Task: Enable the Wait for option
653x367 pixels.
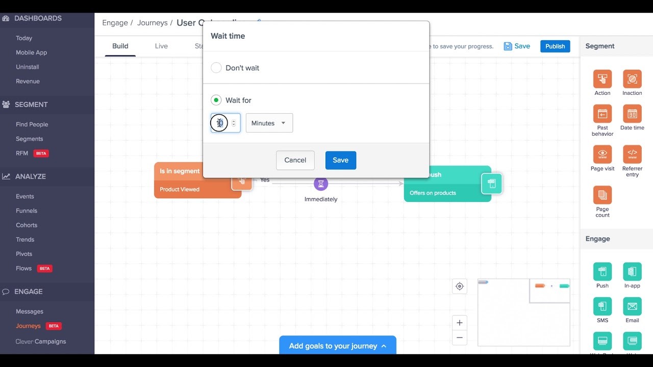Action: pyautogui.click(x=216, y=100)
